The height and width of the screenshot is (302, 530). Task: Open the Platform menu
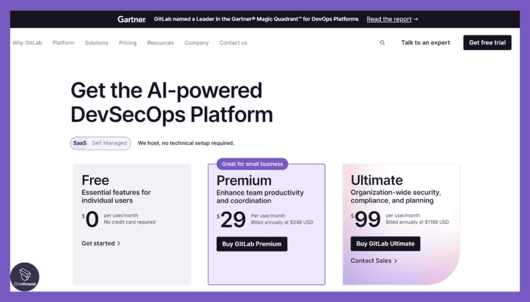pos(63,43)
